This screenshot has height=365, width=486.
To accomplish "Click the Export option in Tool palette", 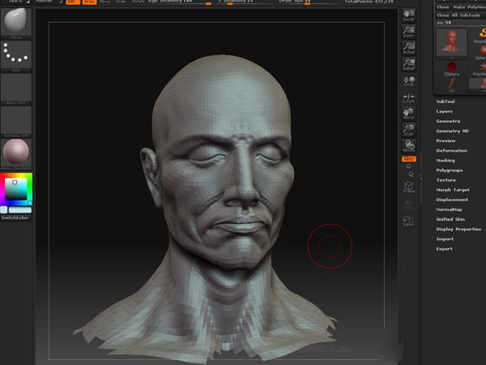I will pos(445,249).
